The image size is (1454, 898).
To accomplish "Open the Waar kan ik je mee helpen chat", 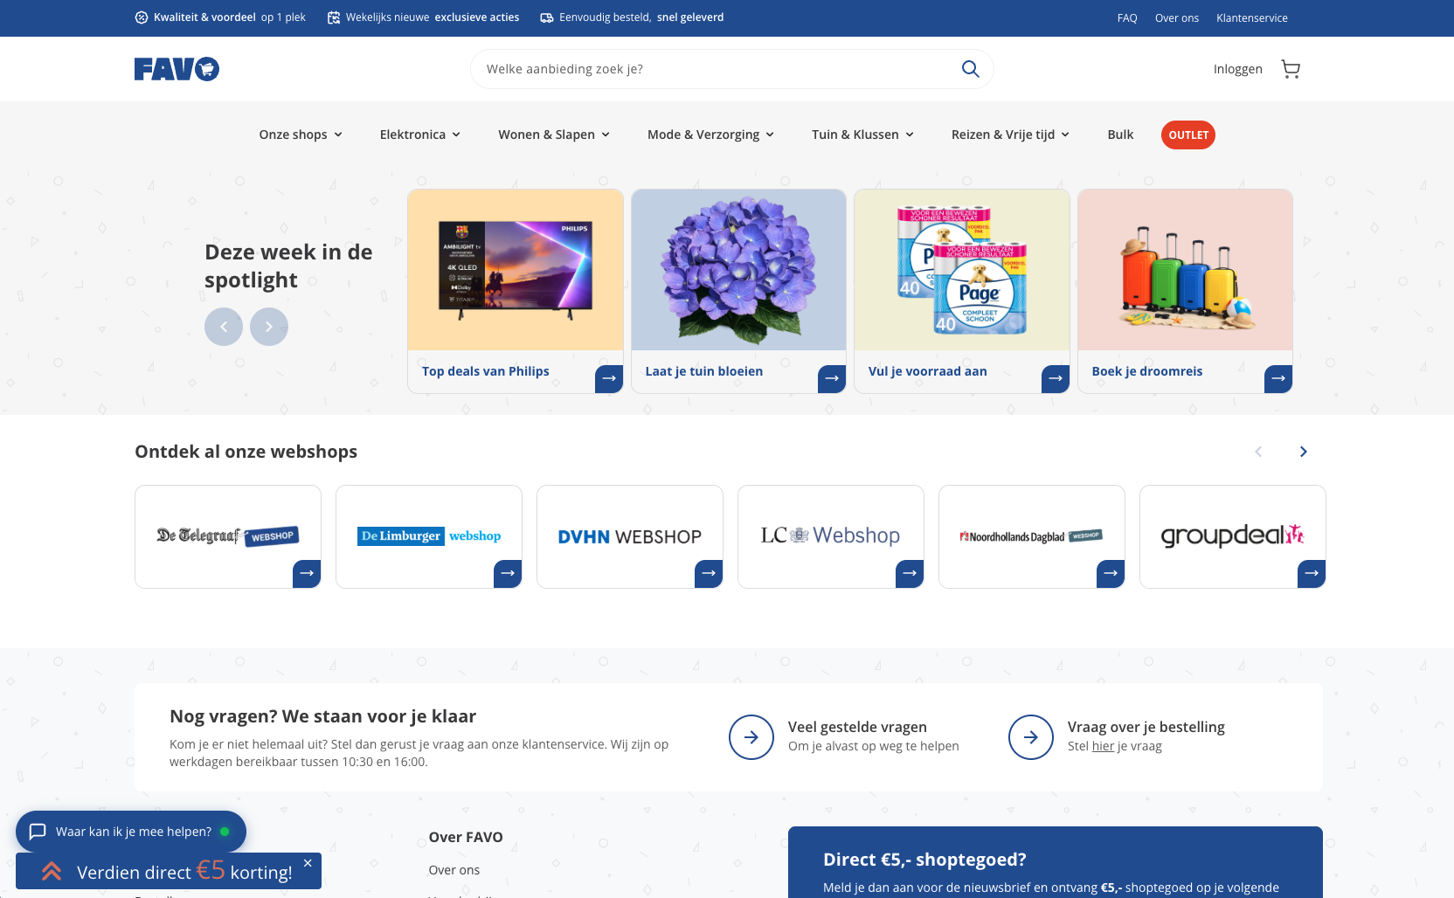I will (x=131, y=832).
